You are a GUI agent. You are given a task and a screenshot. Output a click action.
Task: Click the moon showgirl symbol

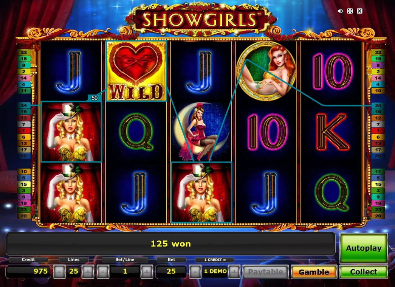(x=201, y=132)
